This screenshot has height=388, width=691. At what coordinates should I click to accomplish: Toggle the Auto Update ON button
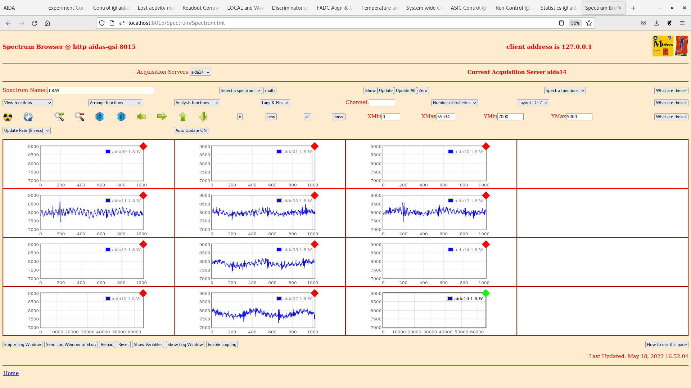tap(191, 130)
